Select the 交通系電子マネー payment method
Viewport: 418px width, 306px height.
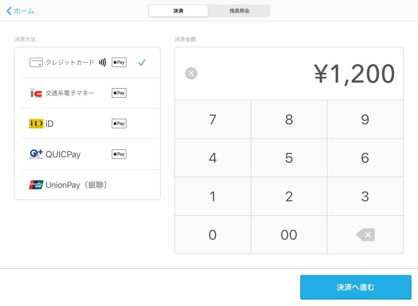(x=70, y=93)
